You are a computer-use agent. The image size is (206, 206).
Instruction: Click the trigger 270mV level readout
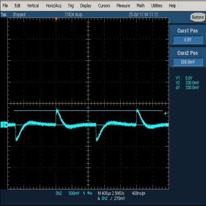(x=120, y=198)
